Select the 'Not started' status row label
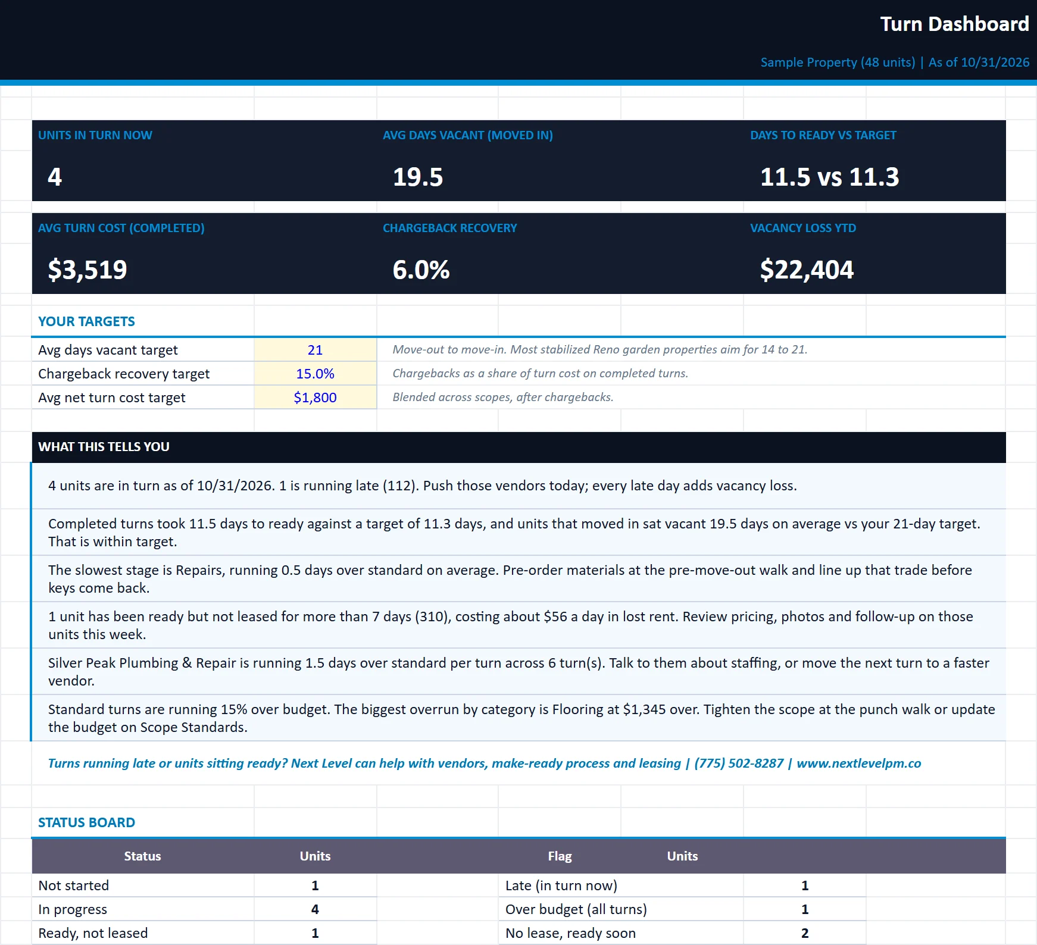Image resolution: width=1037 pixels, height=945 pixels. pyautogui.click(x=74, y=885)
